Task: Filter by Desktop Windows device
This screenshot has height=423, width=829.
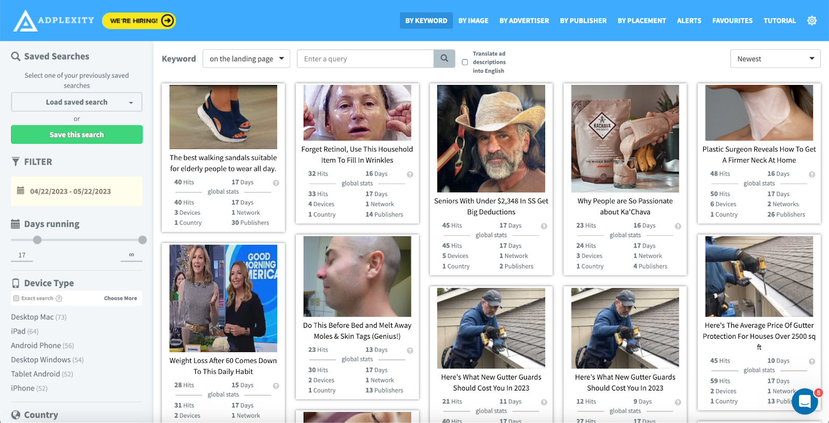Action: 47,360
